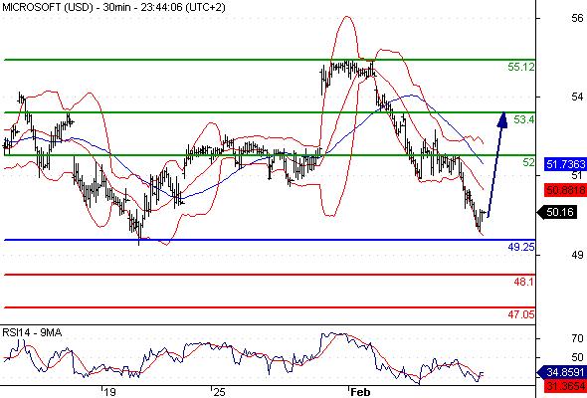
Task: Click the red 50.8818 Bollinger value label
Action: 566,190
